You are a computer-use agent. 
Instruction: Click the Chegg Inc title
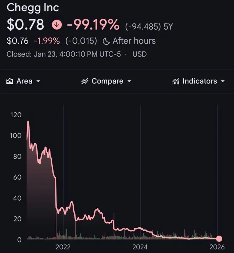pos(33,8)
